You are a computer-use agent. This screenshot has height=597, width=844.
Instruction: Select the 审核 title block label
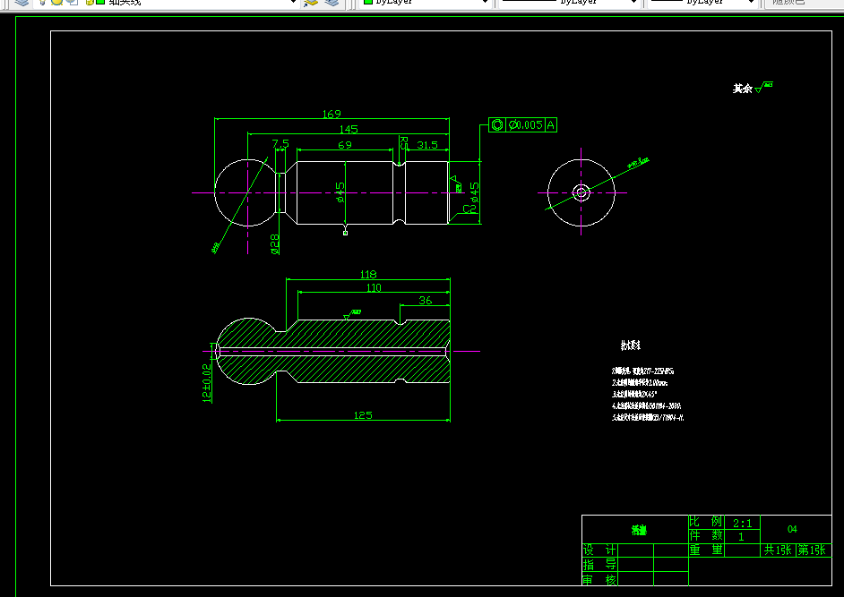click(599, 580)
